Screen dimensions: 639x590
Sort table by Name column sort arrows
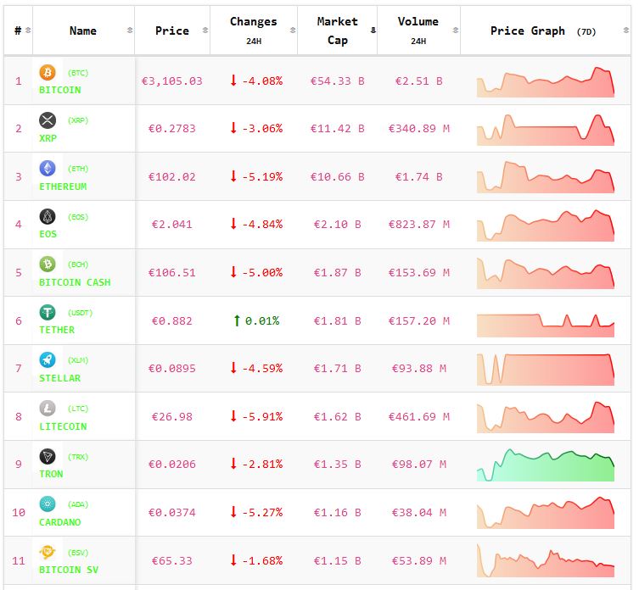[x=130, y=31]
